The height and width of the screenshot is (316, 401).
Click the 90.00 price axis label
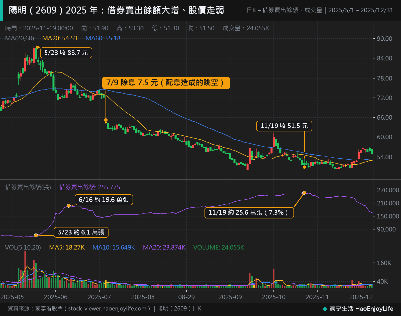coord(385,39)
